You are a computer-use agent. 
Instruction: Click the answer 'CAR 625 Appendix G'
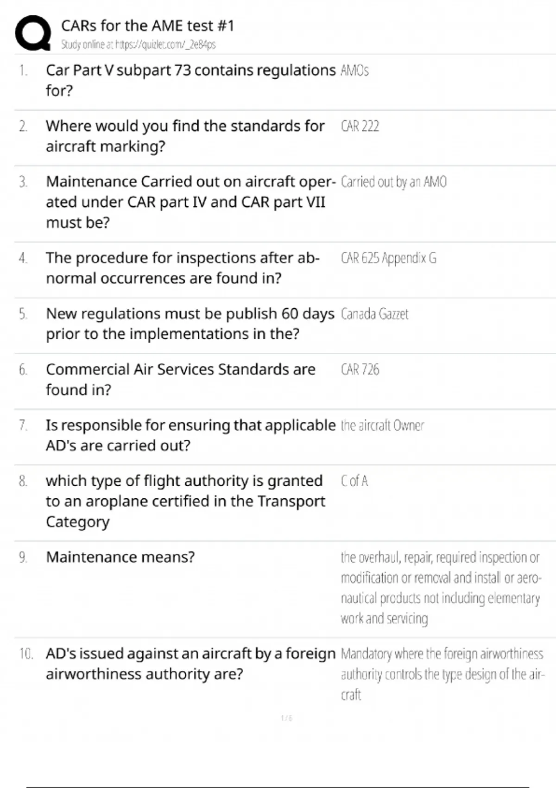(388, 258)
